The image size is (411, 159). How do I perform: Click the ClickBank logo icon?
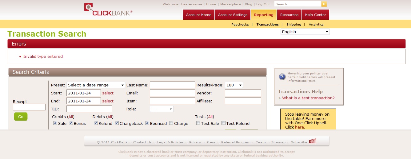[x=89, y=7]
